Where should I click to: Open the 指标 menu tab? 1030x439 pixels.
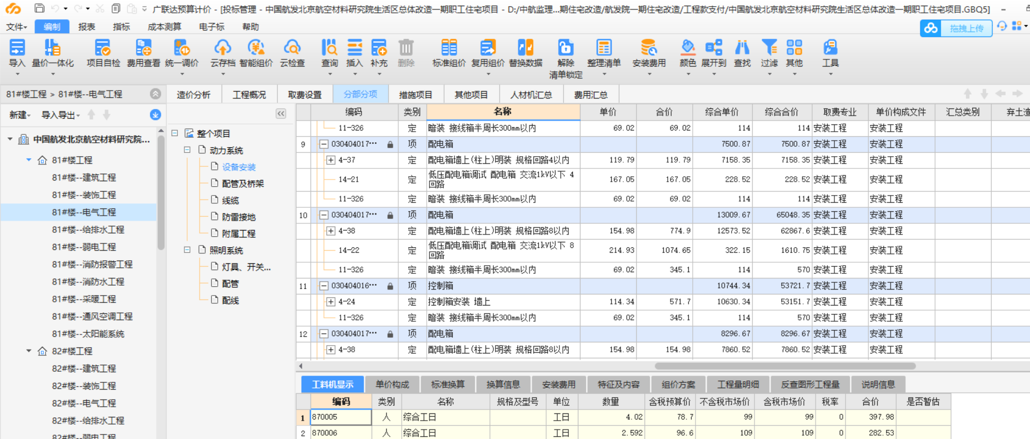point(121,27)
